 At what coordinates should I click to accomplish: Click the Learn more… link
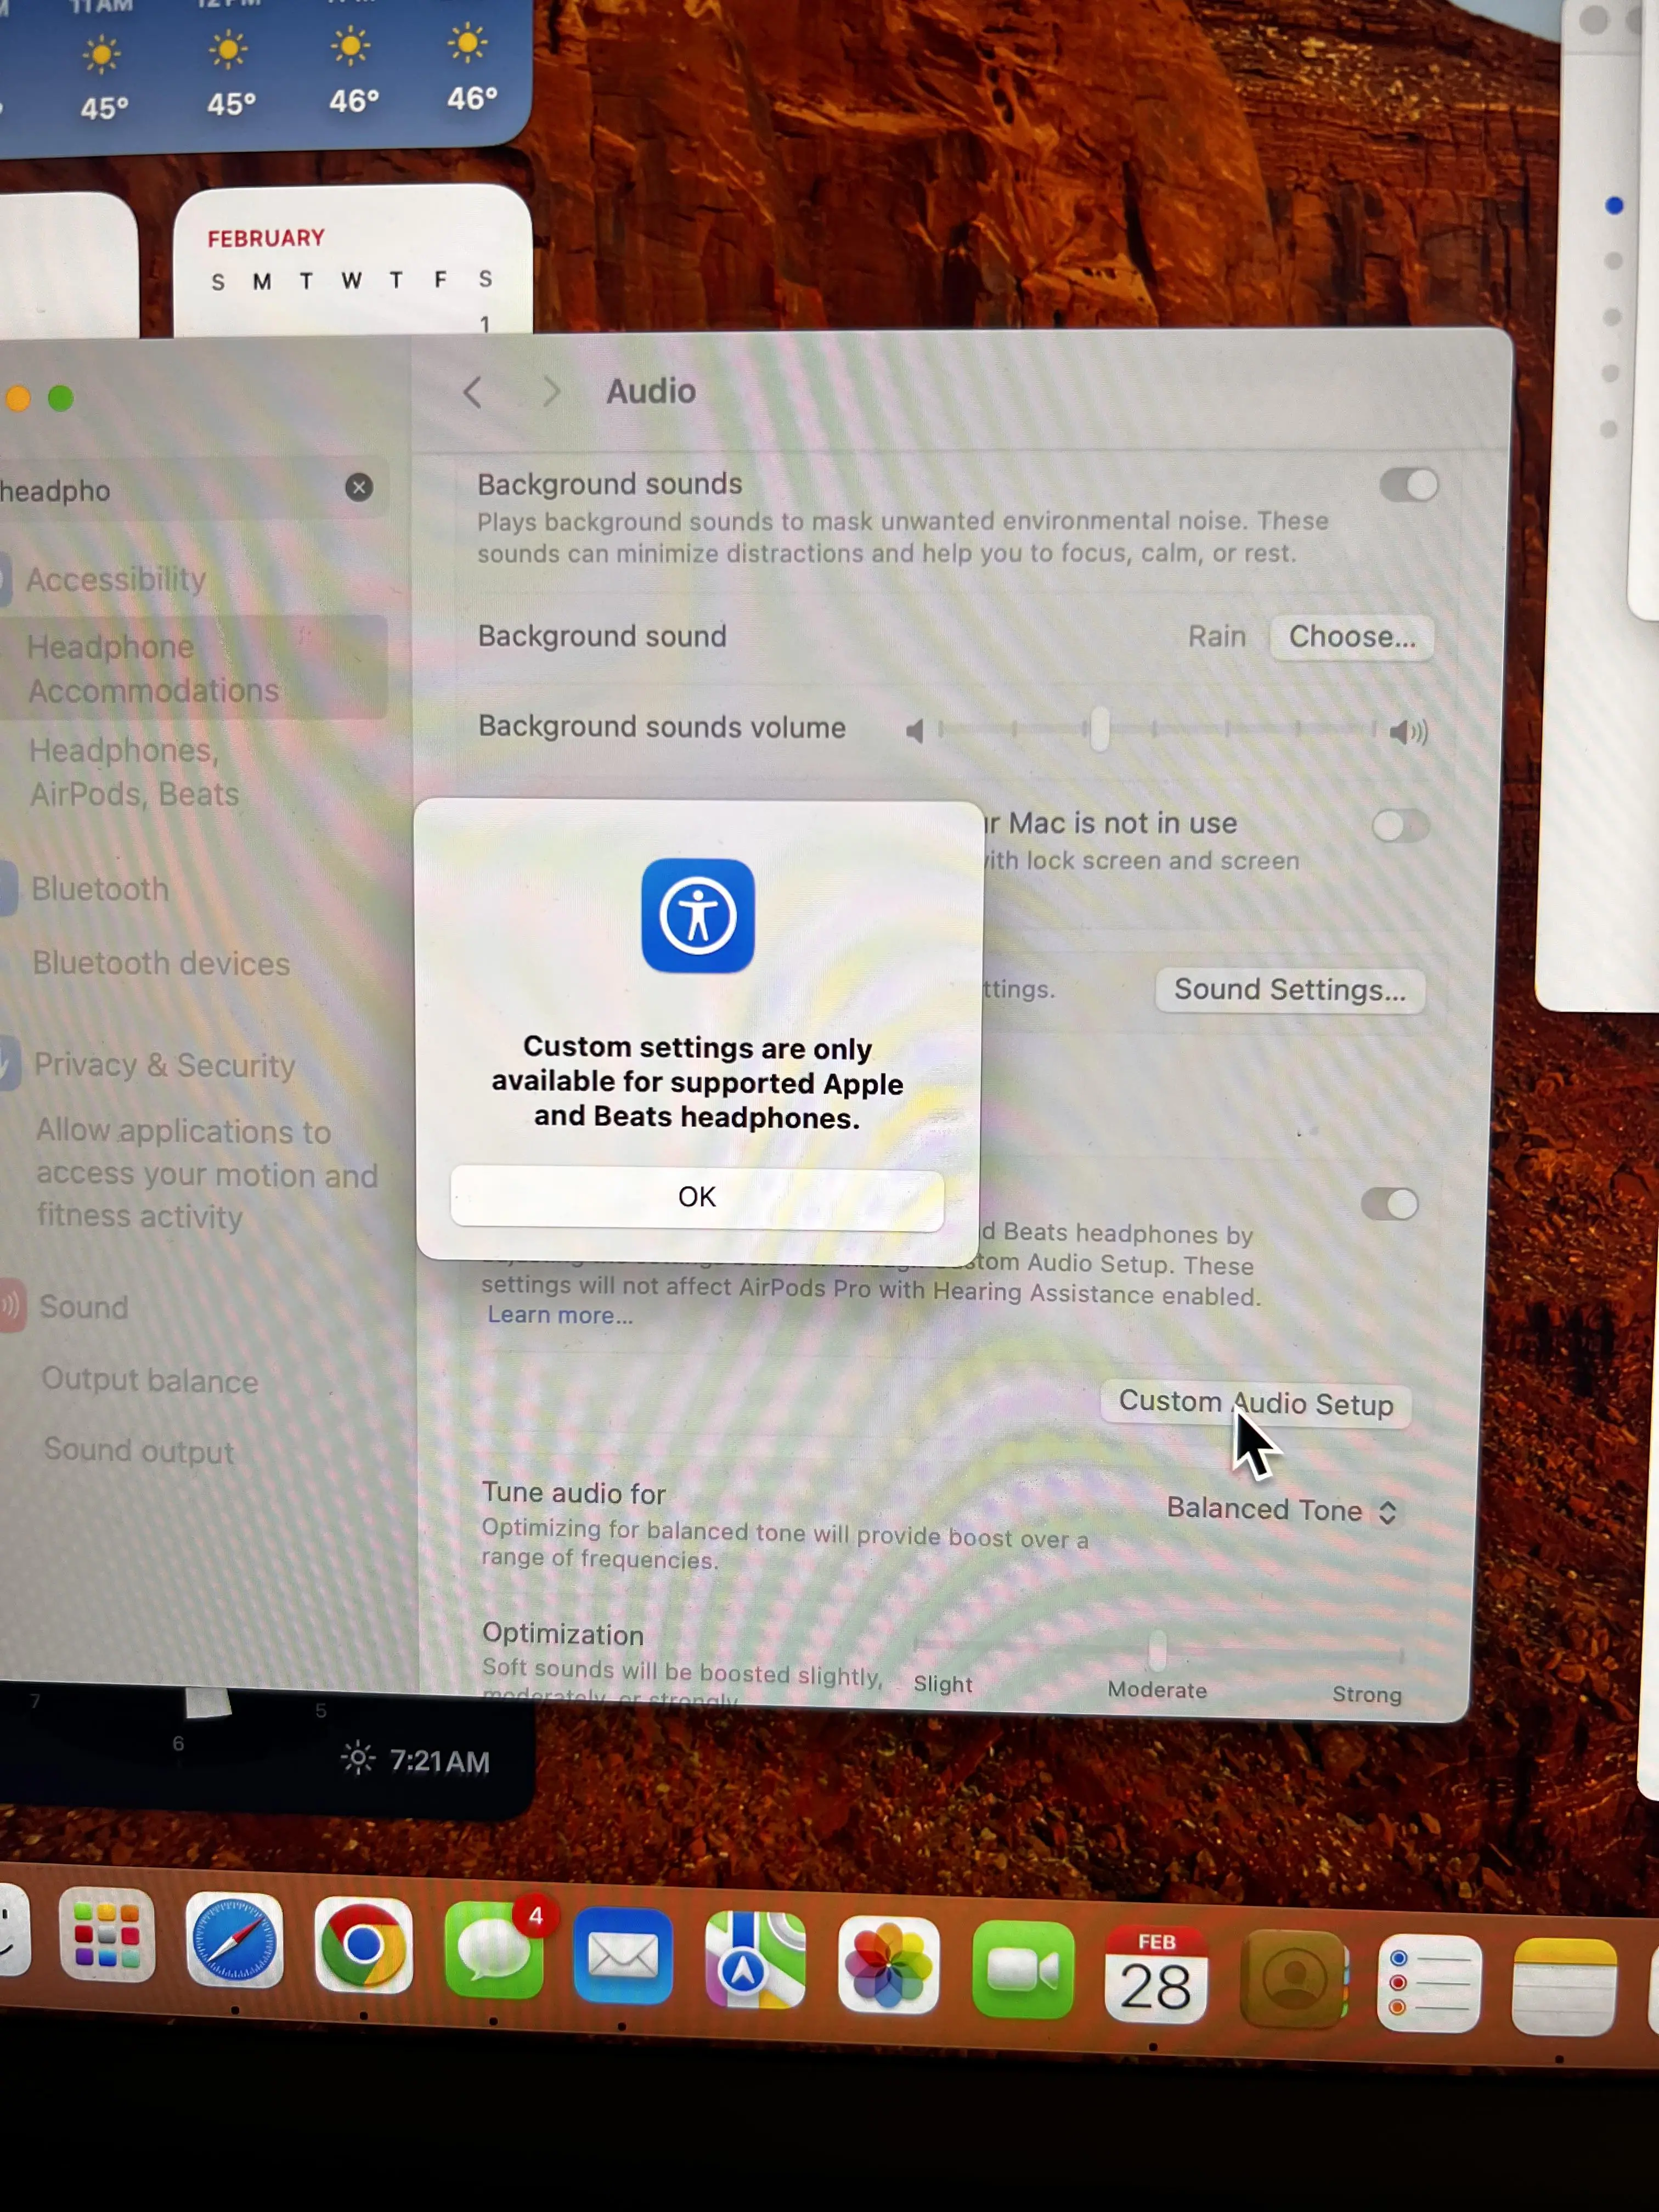click(559, 1315)
